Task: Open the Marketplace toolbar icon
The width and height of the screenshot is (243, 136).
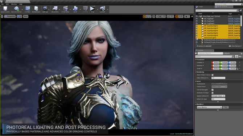Action: [36, 9]
